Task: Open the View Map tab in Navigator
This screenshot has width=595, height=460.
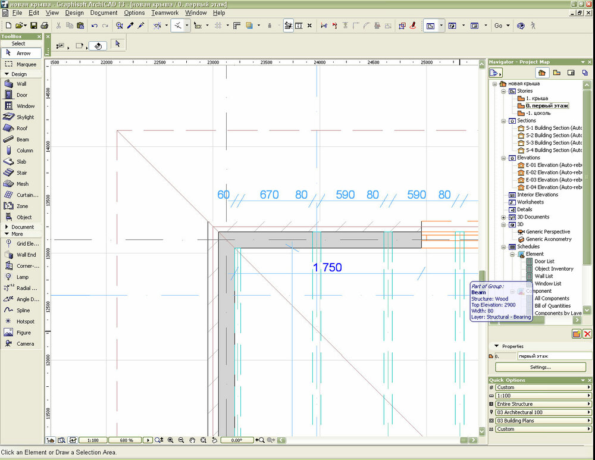Action: 556,73
